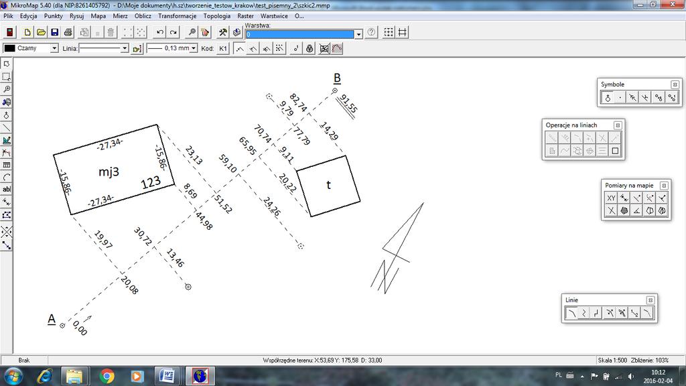Open the Plik menu

(x=8, y=16)
